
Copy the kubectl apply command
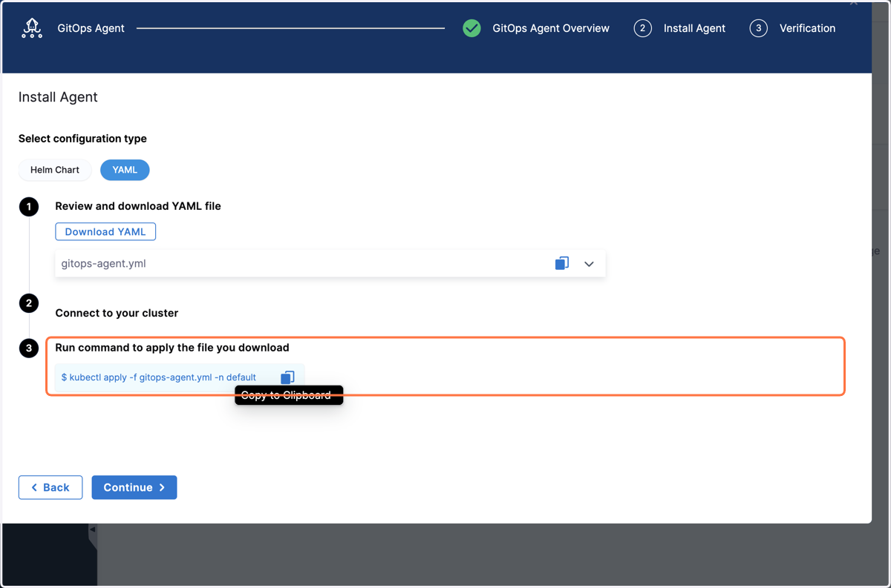point(287,377)
